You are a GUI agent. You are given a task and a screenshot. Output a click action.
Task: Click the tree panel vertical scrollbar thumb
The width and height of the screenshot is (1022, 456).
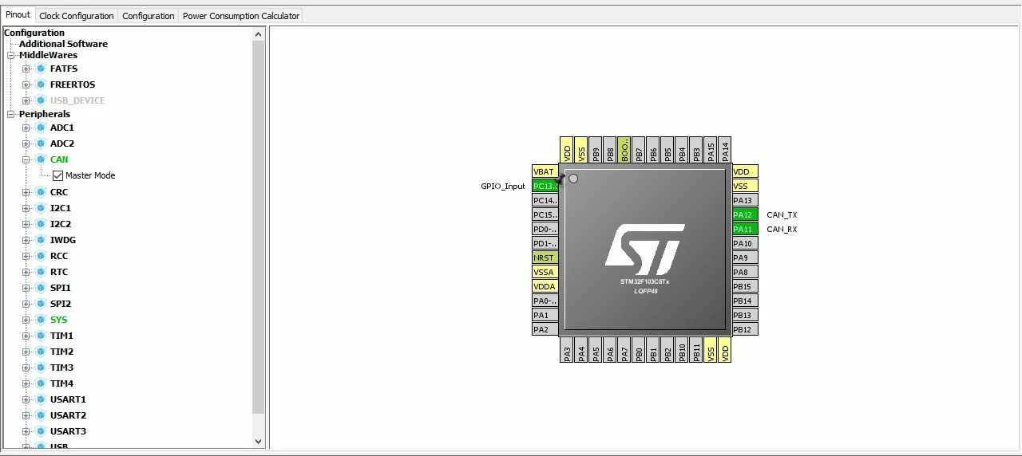tap(258, 227)
